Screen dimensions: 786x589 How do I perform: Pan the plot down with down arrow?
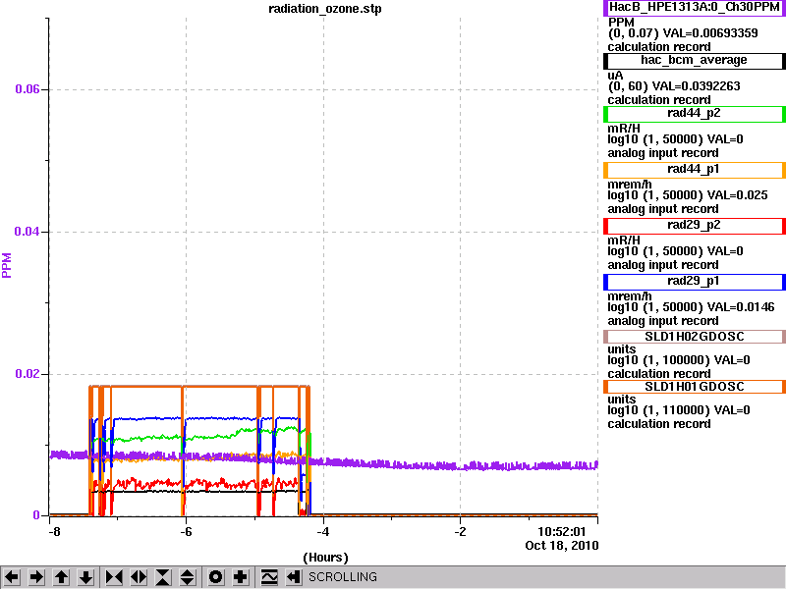click(x=85, y=577)
